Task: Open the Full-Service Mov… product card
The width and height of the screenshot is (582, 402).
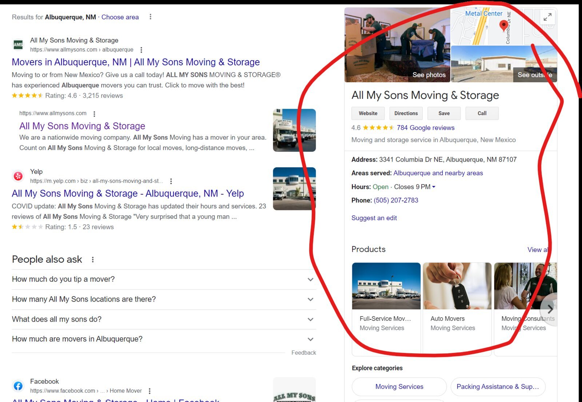Action: pyautogui.click(x=386, y=309)
